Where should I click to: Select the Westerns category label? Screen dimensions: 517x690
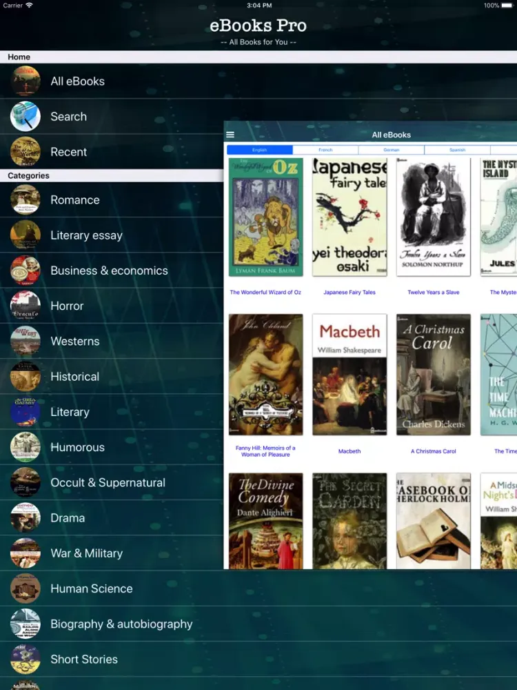pos(75,341)
